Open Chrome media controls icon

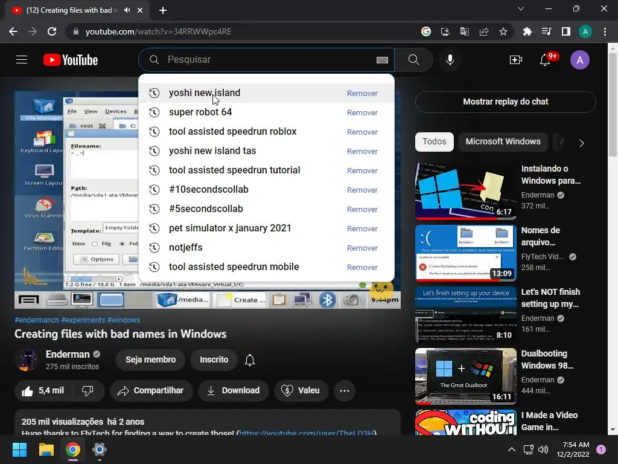pos(547,31)
